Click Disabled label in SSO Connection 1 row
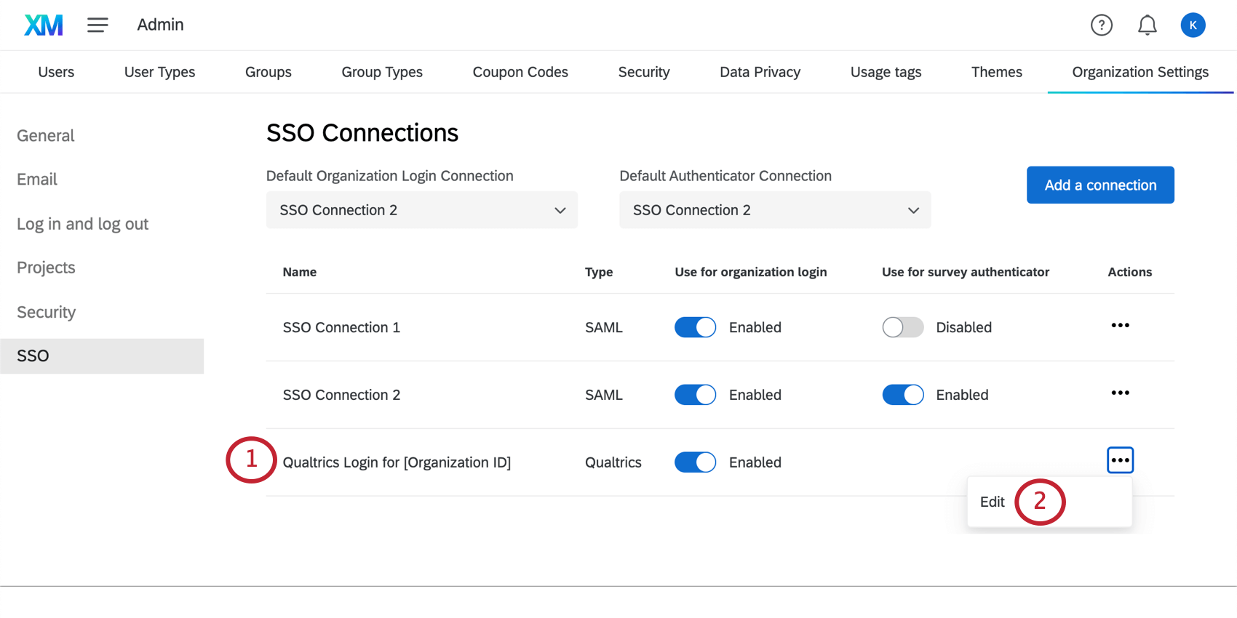 click(963, 327)
